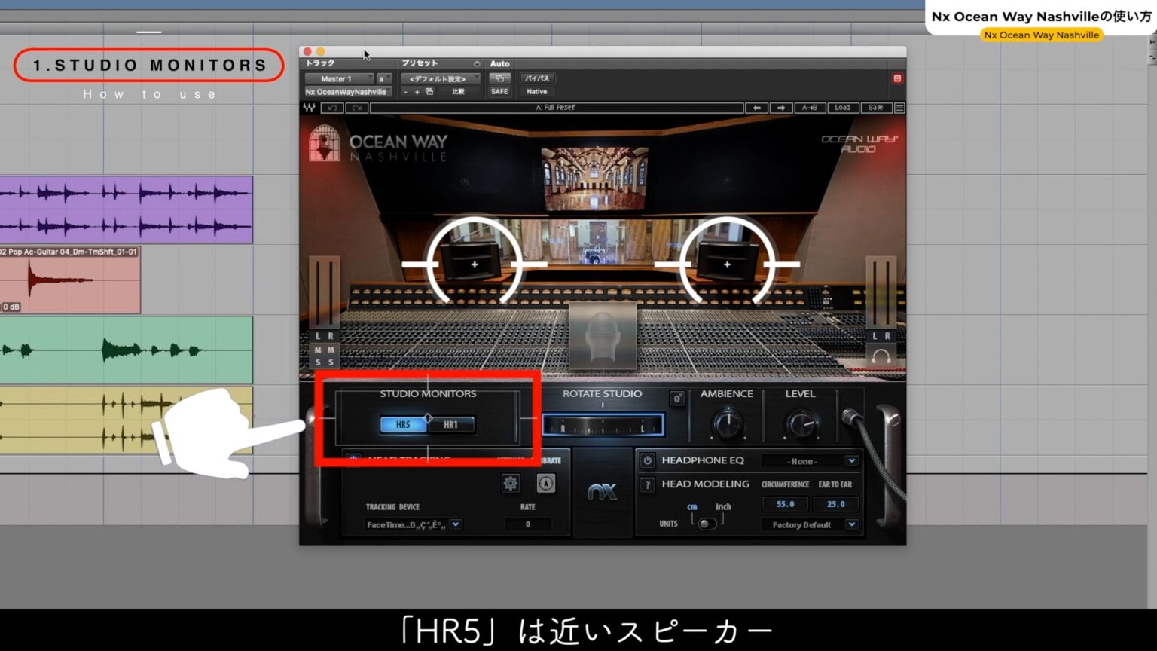Click the Rotate Studio R–L slider
Image resolution: width=1157 pixels, height=651 pixels.
(x=603, y=425)
